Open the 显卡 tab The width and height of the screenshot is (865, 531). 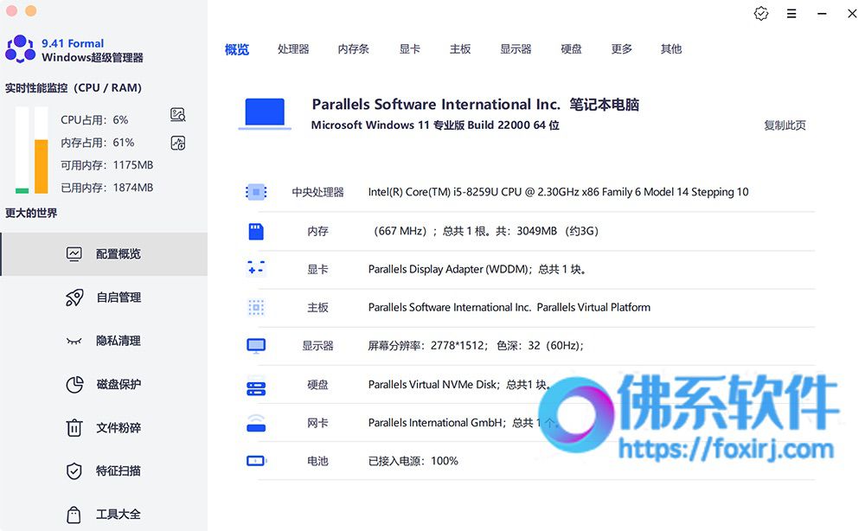pos(410,49)
